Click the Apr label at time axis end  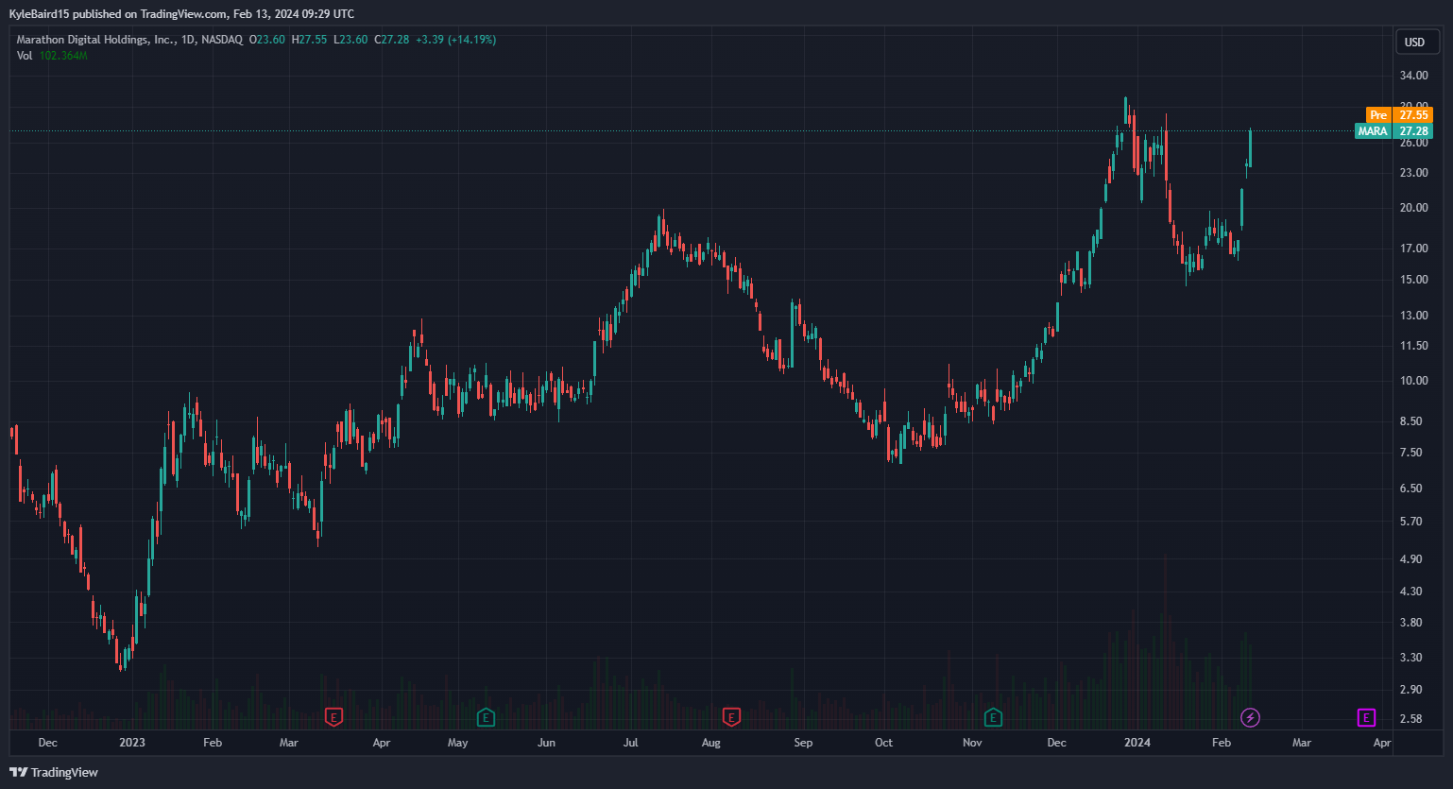[1381, 743]
